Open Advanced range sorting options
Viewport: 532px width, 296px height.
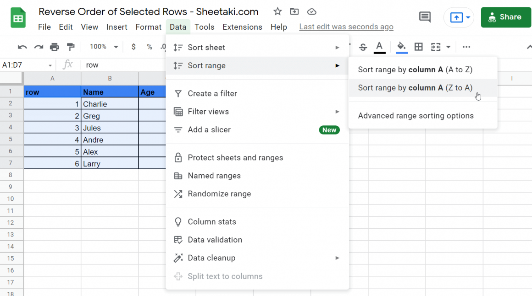[415, 115]
